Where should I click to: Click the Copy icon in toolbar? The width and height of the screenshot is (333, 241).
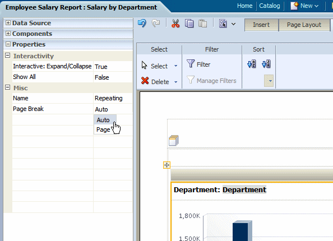pyautogui.click(x=189, y=24)
